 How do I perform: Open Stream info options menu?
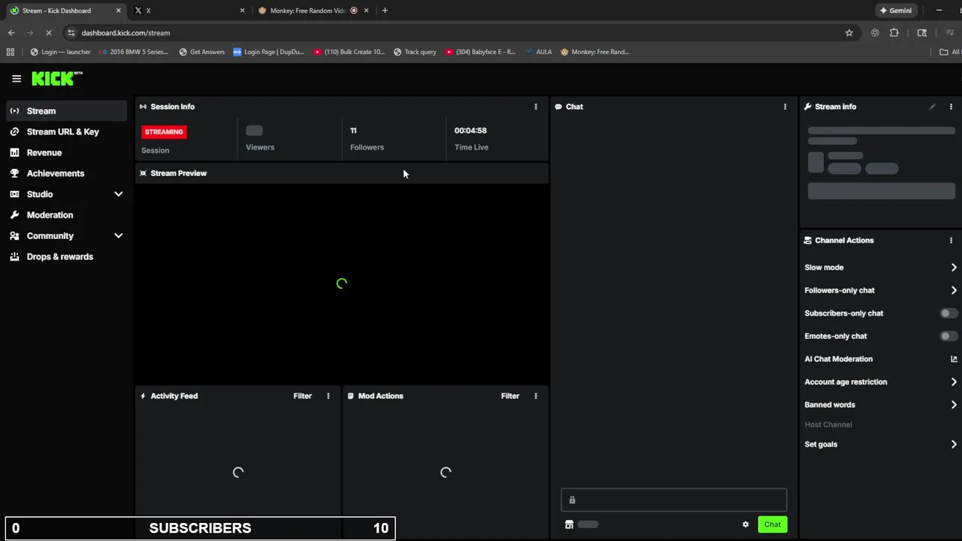click(x=951, y=107)
